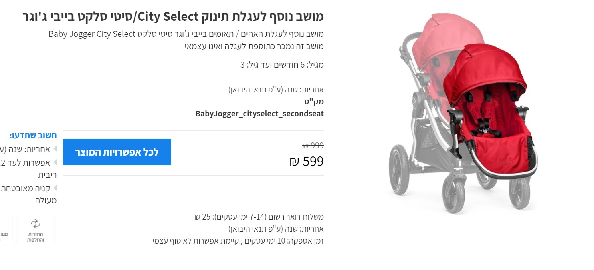Click the 'מק"ט' bold label
The height and width of the screenshot is (270, 594).
coord(314,102)
